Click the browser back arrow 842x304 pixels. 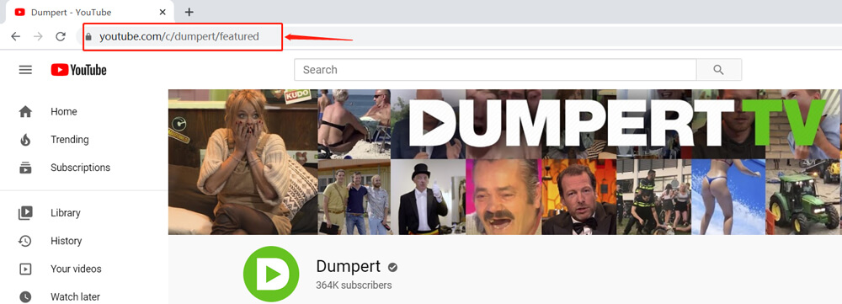[15, 36]
